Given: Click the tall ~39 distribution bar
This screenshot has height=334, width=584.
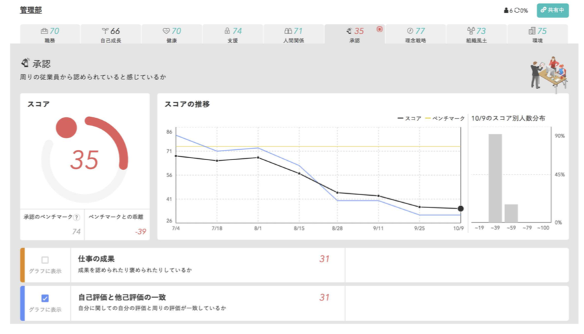Looking at the screenshot, I should pos(495,178).
